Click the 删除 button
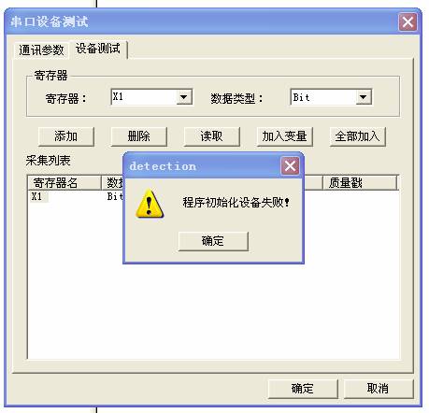Image resolution: width=429 pixels, height=413 pixels. pyautogui.click(x=139, y=136)
